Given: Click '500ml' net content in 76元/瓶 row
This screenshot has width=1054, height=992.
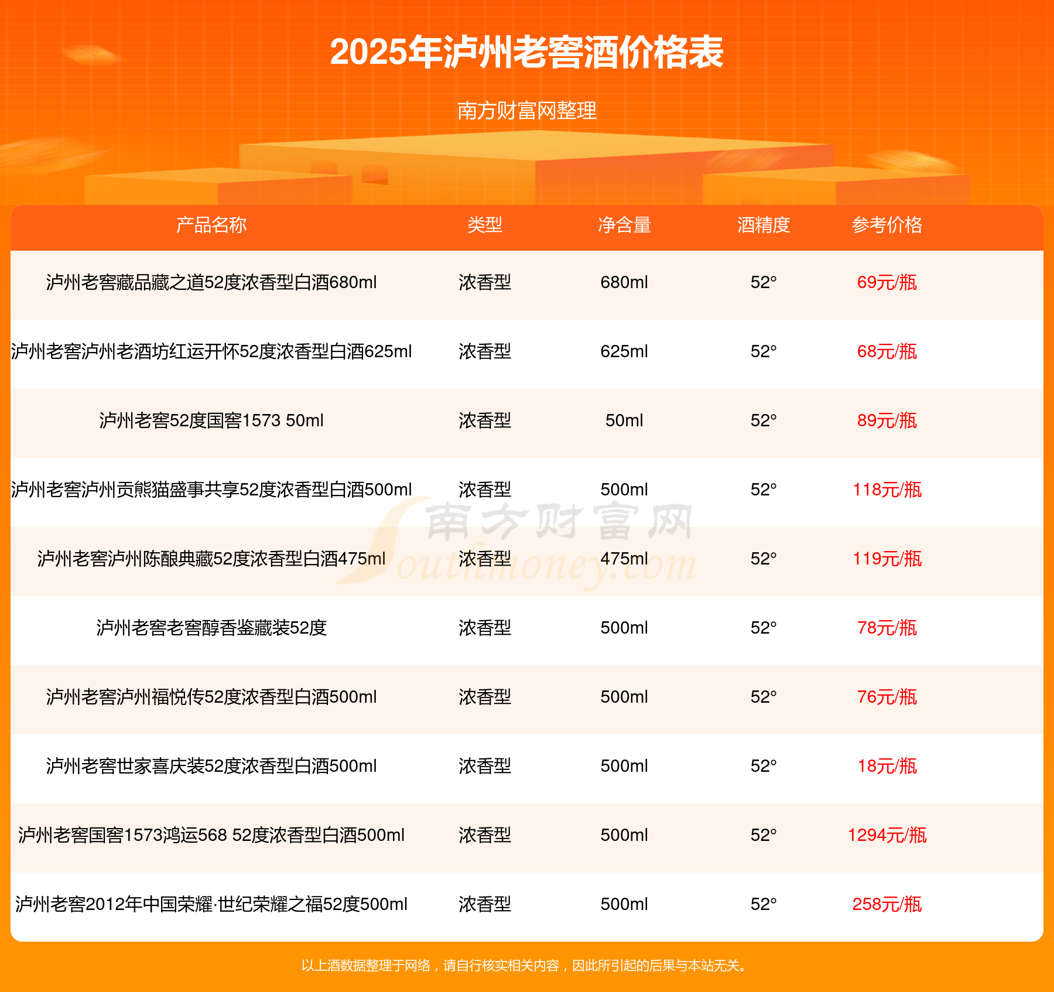Looking at the screenshot, I should (x=624, y=697).
